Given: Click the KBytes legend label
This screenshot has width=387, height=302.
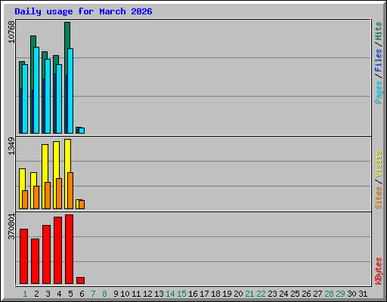Looking at the screenshot, I should [x=379, y=271].
